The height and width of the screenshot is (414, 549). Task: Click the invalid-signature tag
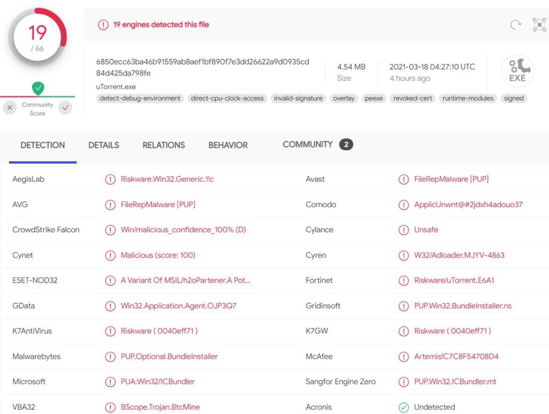(298, 98)
